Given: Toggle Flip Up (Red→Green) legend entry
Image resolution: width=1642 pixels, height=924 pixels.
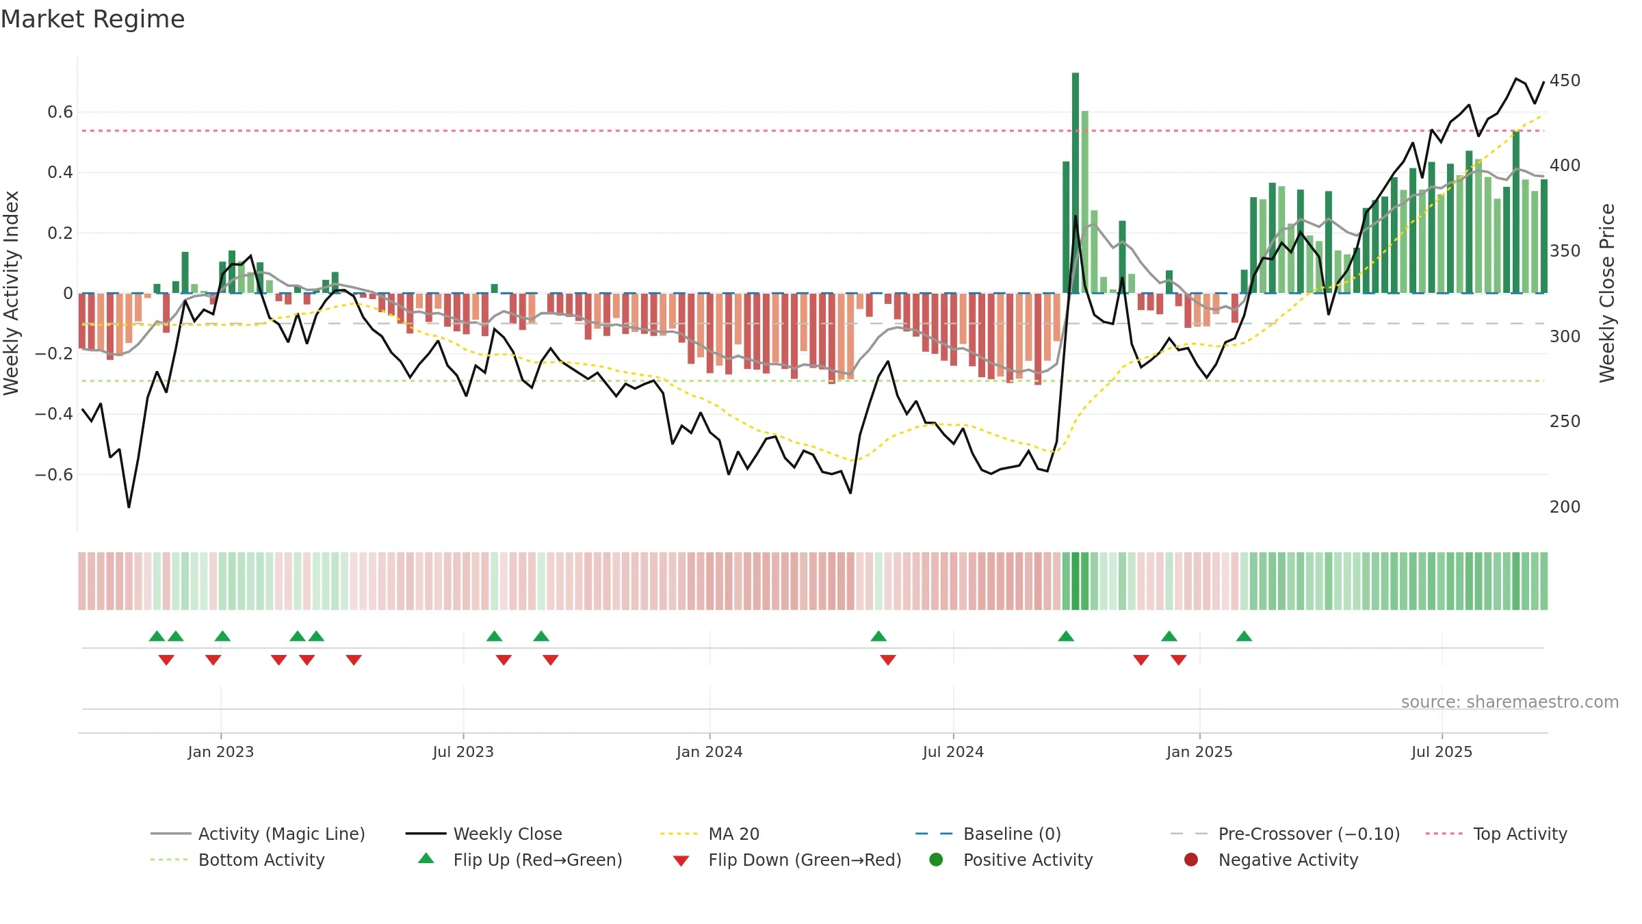Looking at the screenshot, I should point(520,860).
